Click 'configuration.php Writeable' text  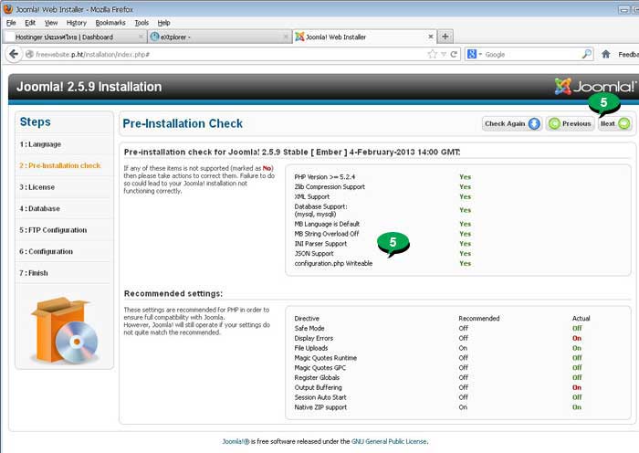coord(333,263)
